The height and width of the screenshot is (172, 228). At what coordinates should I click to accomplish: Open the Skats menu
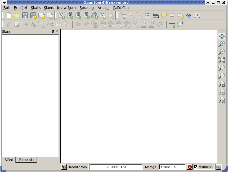(36, 8)
